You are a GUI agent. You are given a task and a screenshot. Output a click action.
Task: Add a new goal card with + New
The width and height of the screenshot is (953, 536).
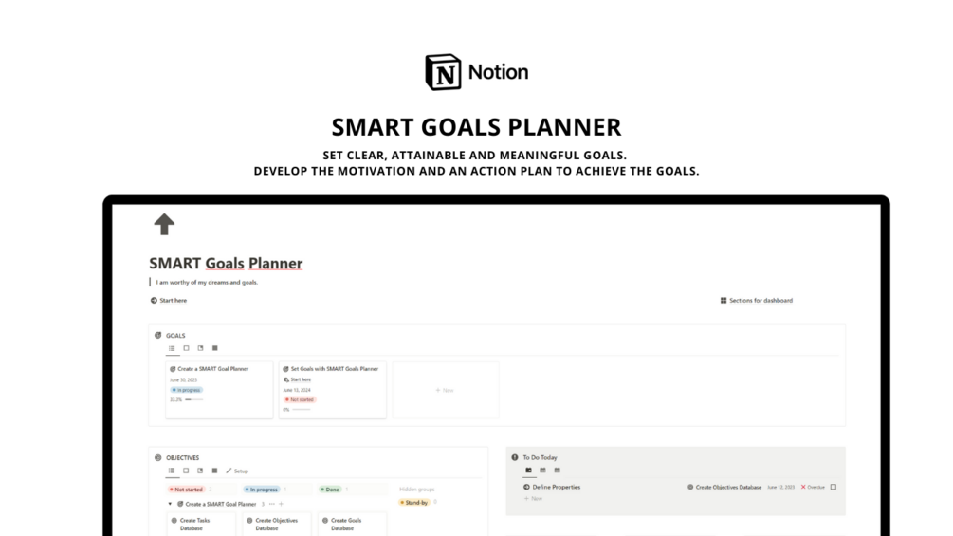pyautogui.click(x=445, y=390)
